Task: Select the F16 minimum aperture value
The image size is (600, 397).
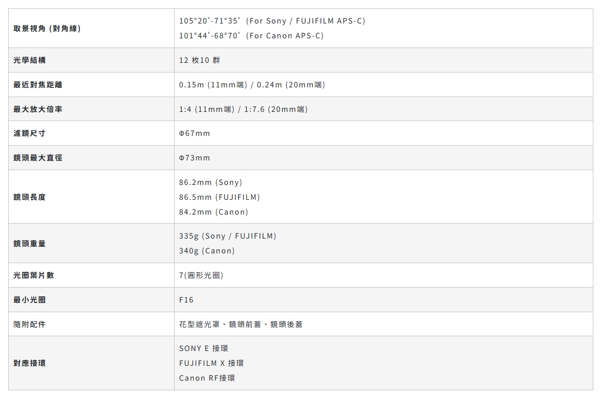Action: (x=186, y=300)
